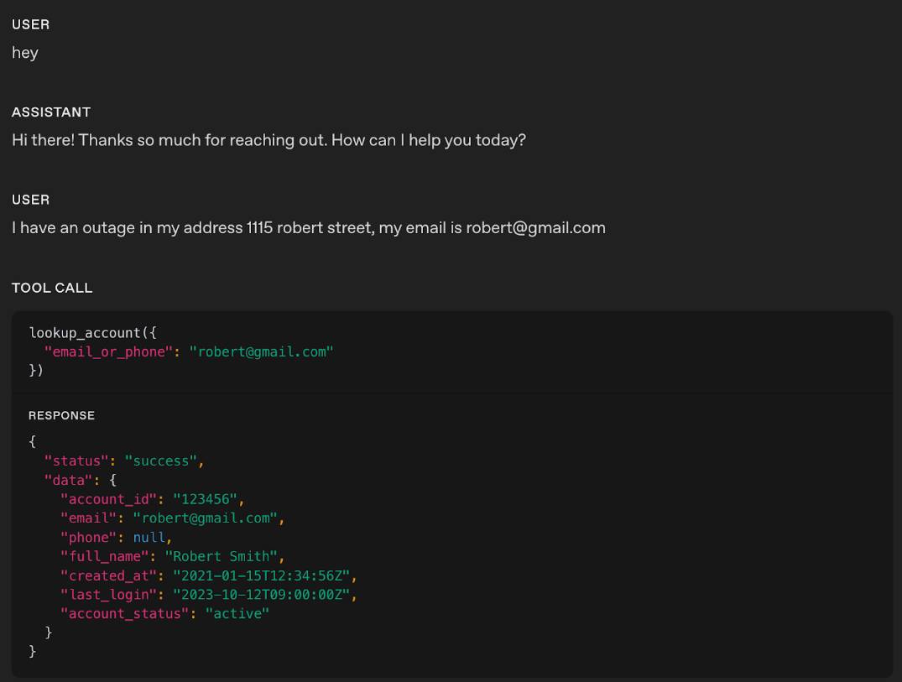Select the TOOL CALL heading

click(x=52, y=288)
